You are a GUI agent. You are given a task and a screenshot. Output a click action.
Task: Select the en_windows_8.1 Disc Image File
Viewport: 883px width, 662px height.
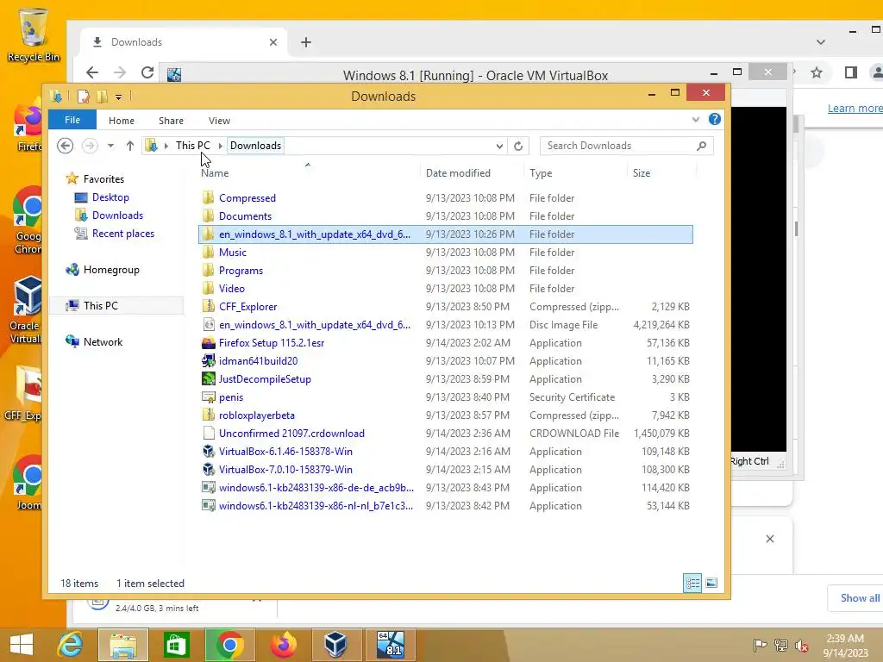tap(446, 325)
